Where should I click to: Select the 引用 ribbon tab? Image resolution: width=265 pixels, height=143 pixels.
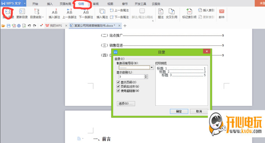(x=81, y=4)
